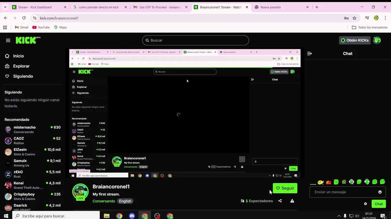Go back to previous page
The width and height of the screenshot is (391, 219).
(x=5, y=18)
